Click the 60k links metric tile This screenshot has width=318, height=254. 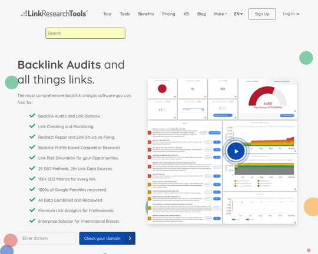[223, 89]
